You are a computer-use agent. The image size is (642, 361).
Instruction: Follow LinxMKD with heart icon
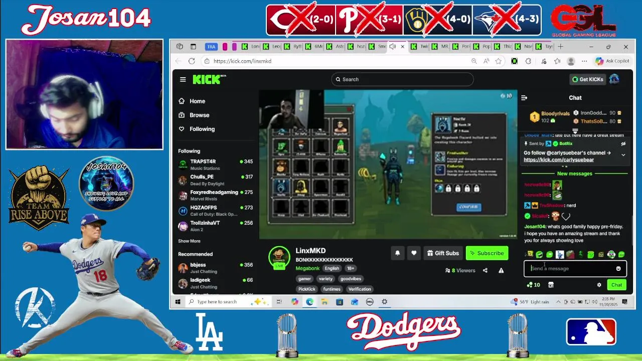(414, 253)
